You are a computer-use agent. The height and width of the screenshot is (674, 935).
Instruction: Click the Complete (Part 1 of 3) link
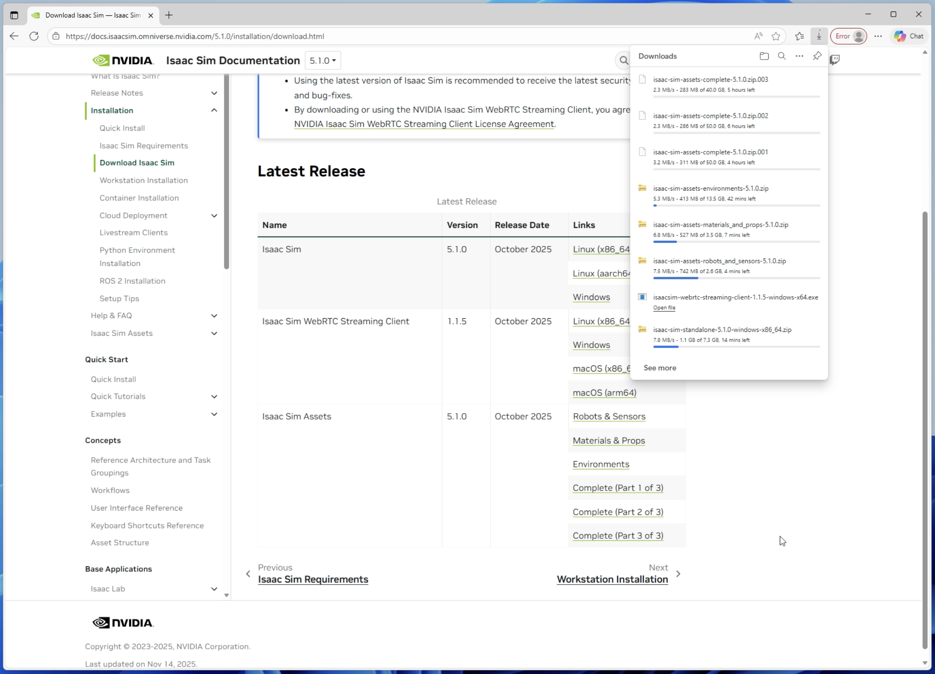pos(618,488)
